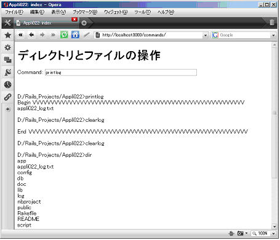This screenshot has height=240, width=280.
Task: Open the Opera panel tools wrench icon
Action: point(7,23)
